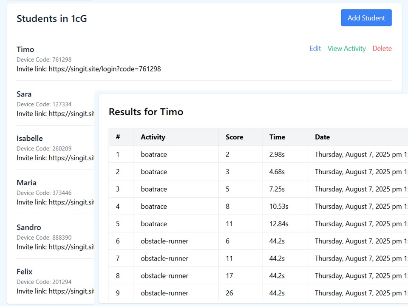Select student Isabelle in the list
The image size is (408, 306).
tap(30, 138)
